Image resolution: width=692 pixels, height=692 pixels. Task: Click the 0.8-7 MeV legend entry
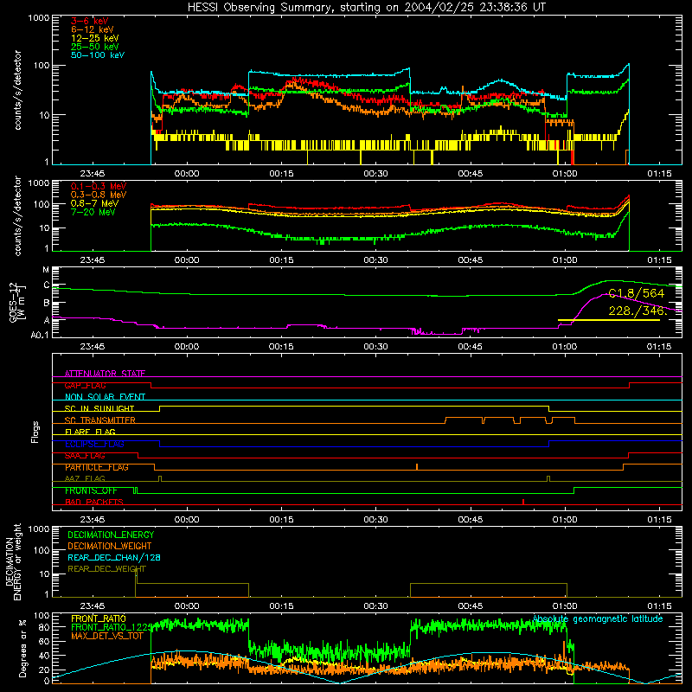tap(94, 203)
